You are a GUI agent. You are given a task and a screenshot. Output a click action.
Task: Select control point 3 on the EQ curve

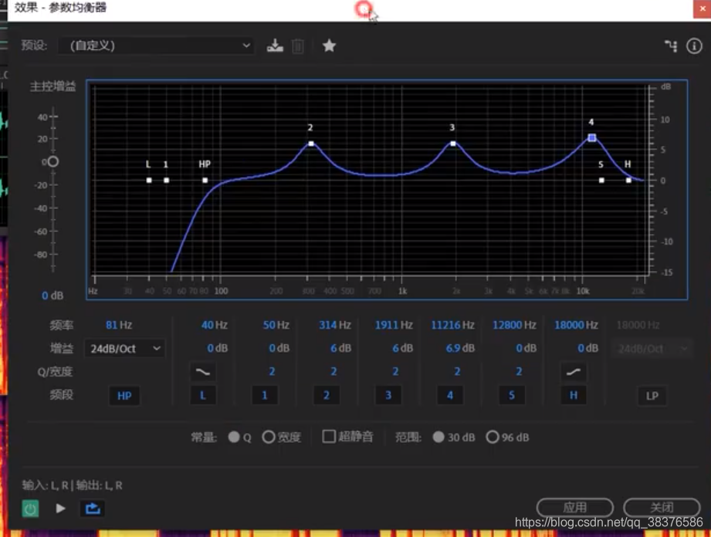coord(452,144)
